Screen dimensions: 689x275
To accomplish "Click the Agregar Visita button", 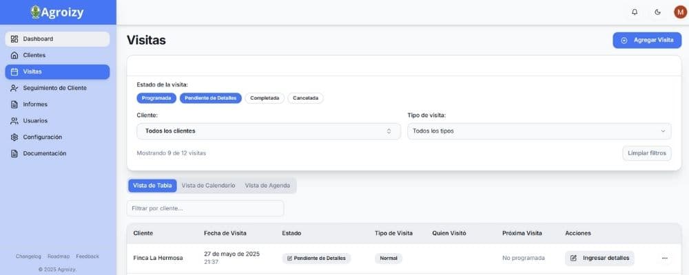I will (647, 41).
